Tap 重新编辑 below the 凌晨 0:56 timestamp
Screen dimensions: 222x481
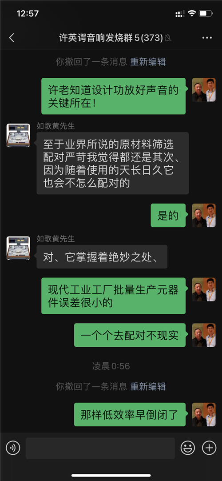(148, 386)
